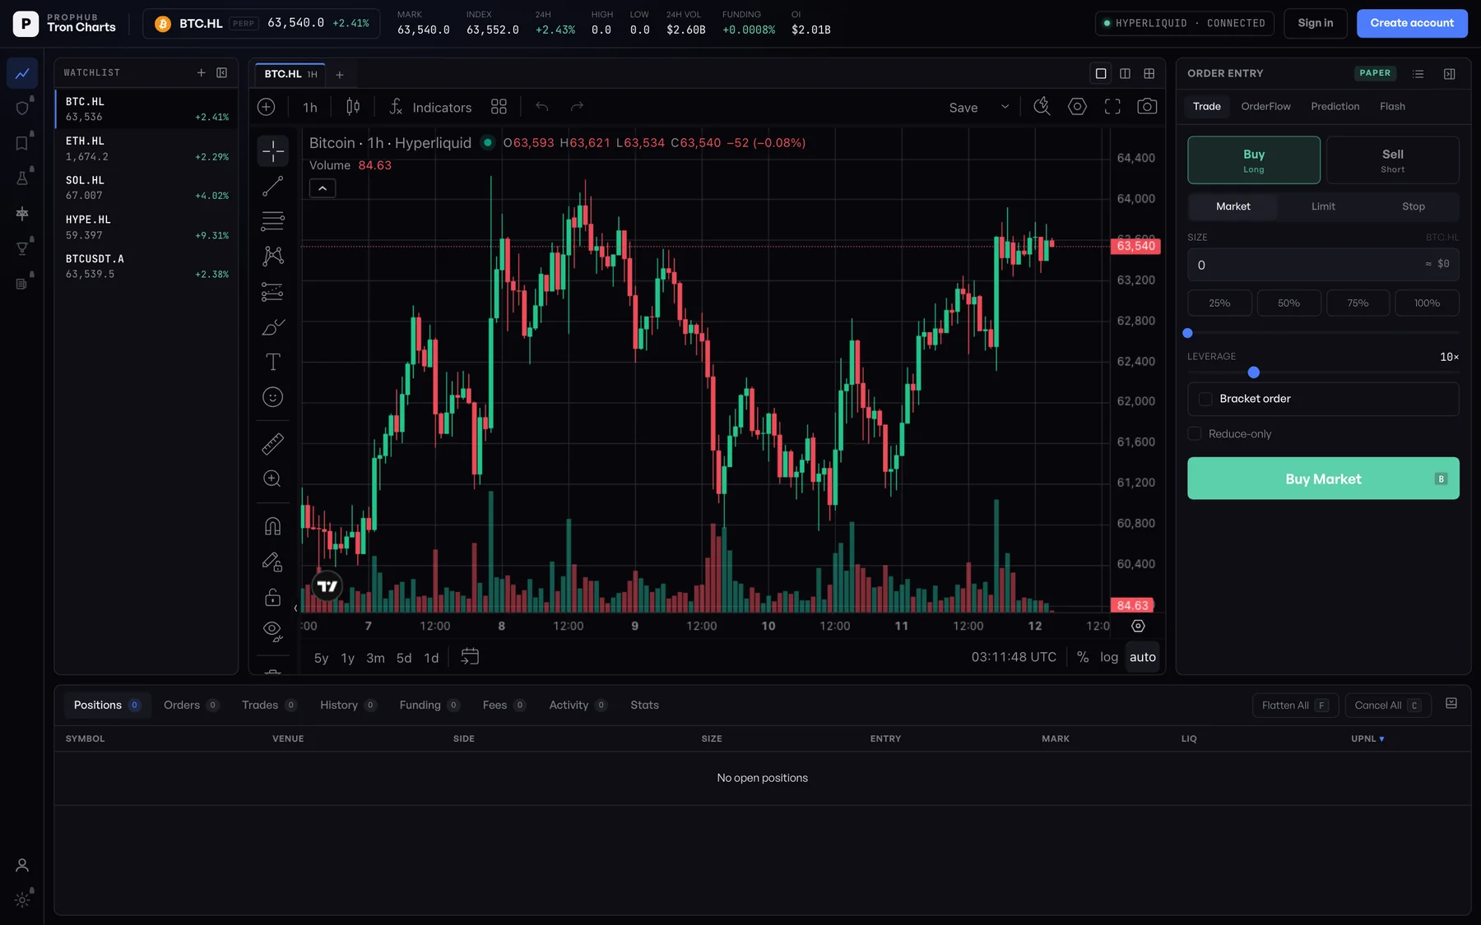Toggle stay in drawing mode
The height and width of the screenshot is (925, 1481).
coord(272,562)
